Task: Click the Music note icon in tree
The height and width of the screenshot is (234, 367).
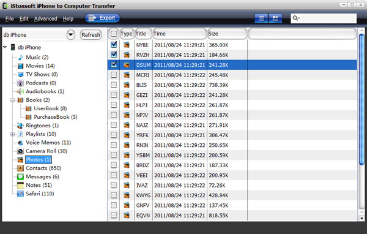Action: click(x=20, y=58)
